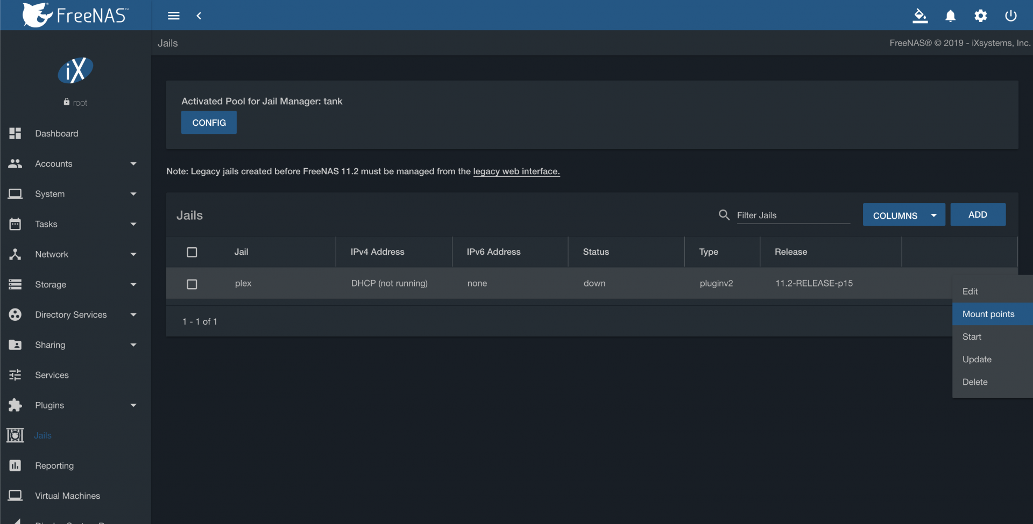Sort by the Type column header
This screenshot has width=1033, height=524.
click(709, 252)
